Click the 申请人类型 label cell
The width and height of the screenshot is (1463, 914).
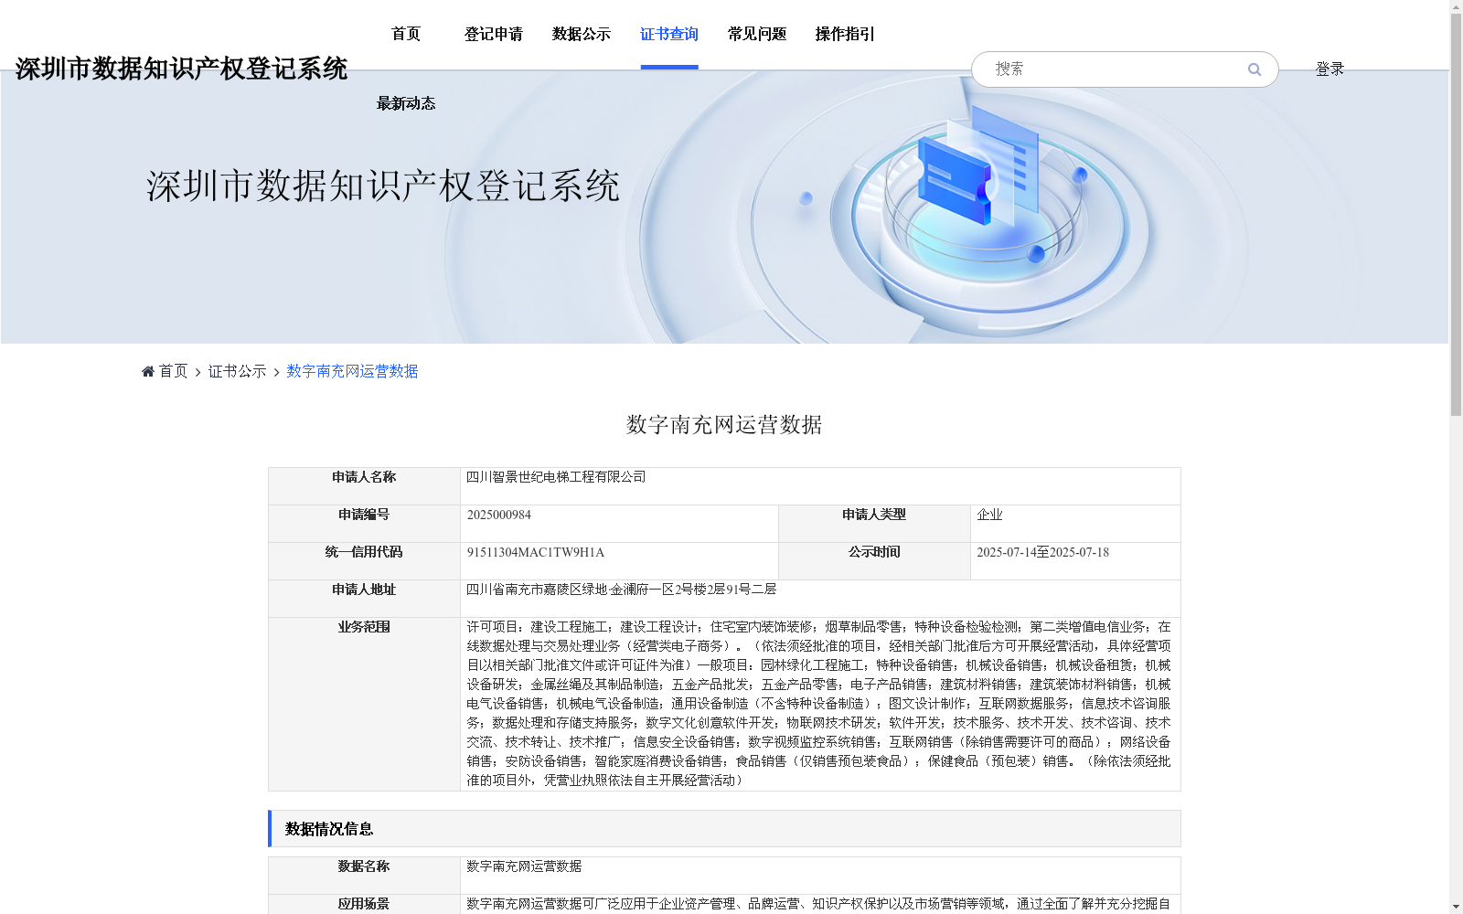coord(874,524)
